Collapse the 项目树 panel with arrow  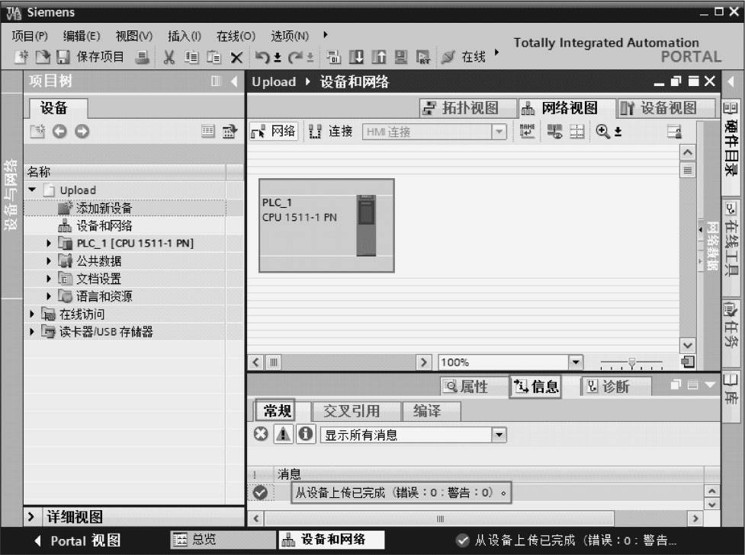coord(234,81)
